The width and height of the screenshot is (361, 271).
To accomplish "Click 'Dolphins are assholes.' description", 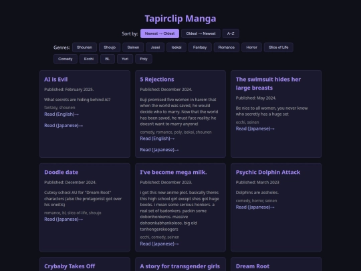I will tap(257, 193).
